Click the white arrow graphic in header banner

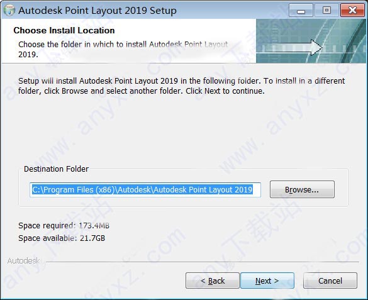tap(289, 48)
